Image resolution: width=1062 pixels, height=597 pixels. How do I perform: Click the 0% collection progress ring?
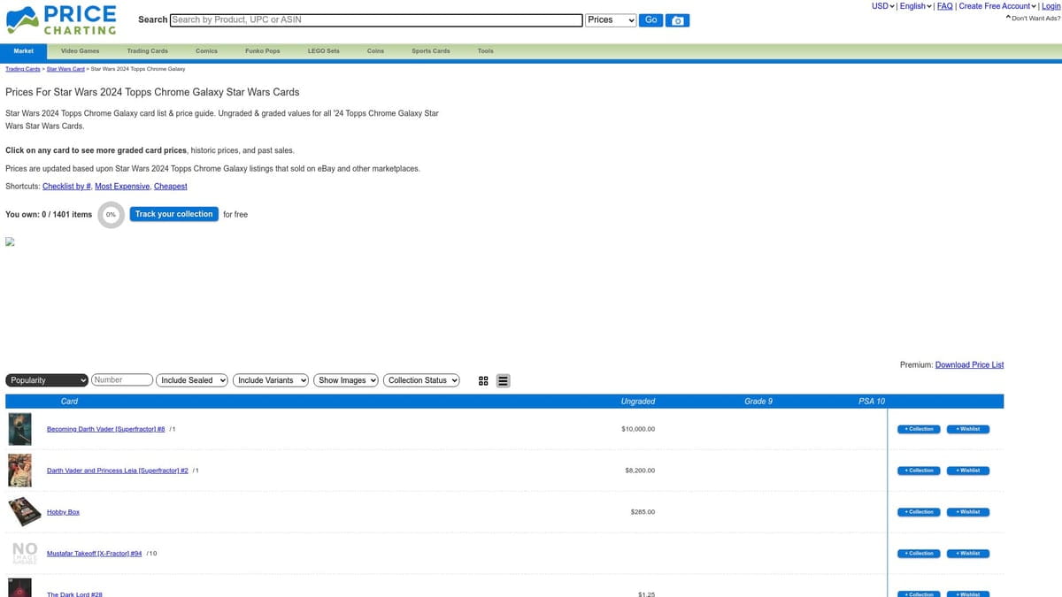click(111, 214)
